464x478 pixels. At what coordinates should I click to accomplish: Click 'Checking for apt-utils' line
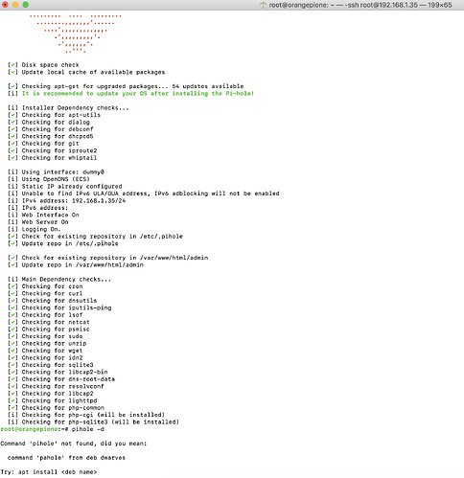click(54, 115)
